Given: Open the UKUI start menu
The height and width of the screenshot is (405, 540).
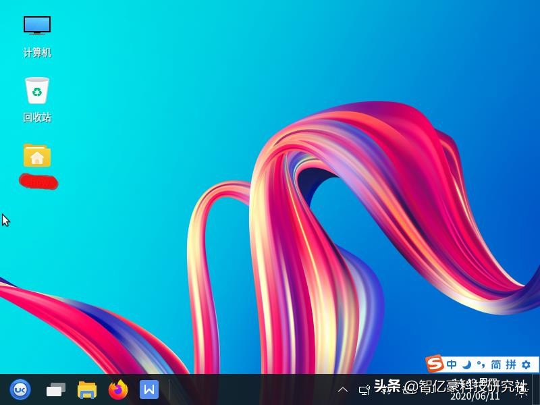Looking at the screenshot, I should coord(20,389).
